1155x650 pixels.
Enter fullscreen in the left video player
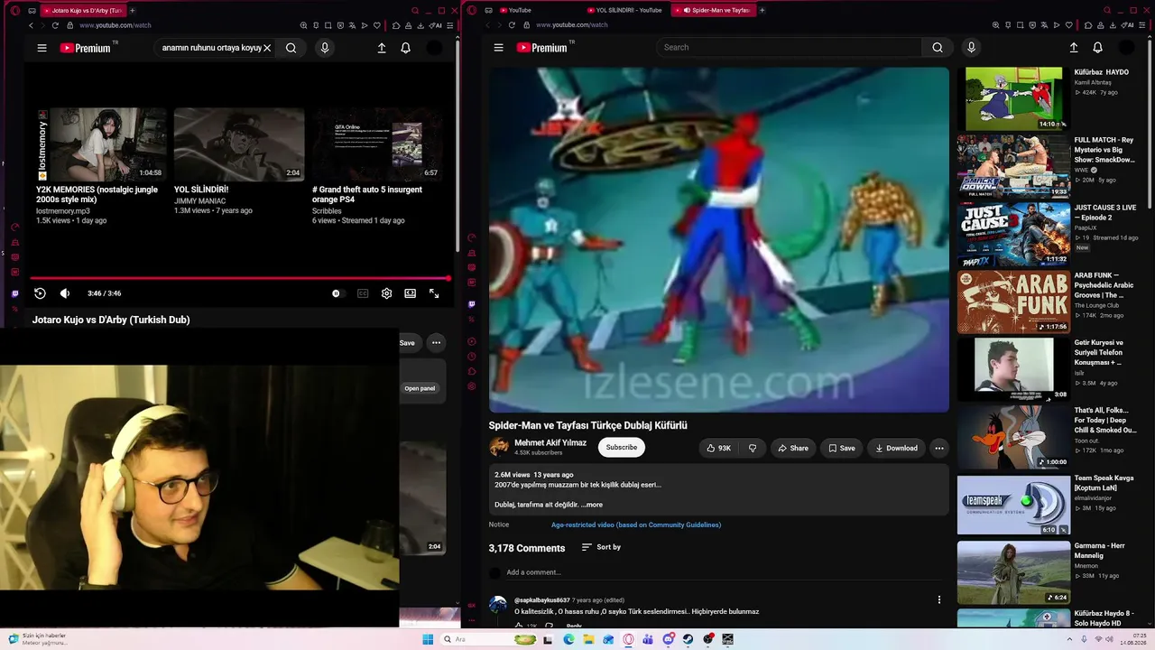[434, 293]
